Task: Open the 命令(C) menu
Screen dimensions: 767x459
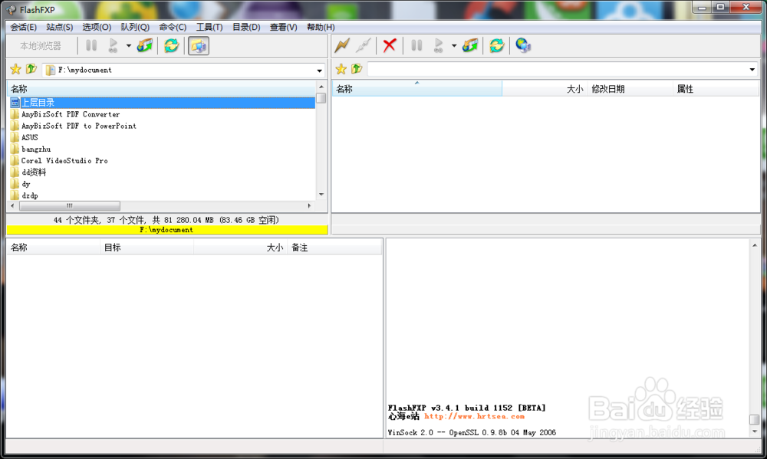Action: pyautogui.click(x=173, y=28)
